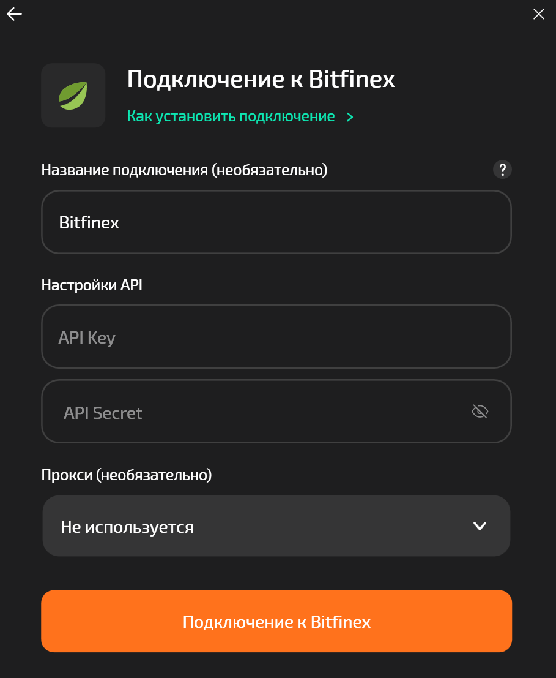Click the 'Название подключения (необязательно)' label
This screenshot has height=678, width=556.
point(185,170)
